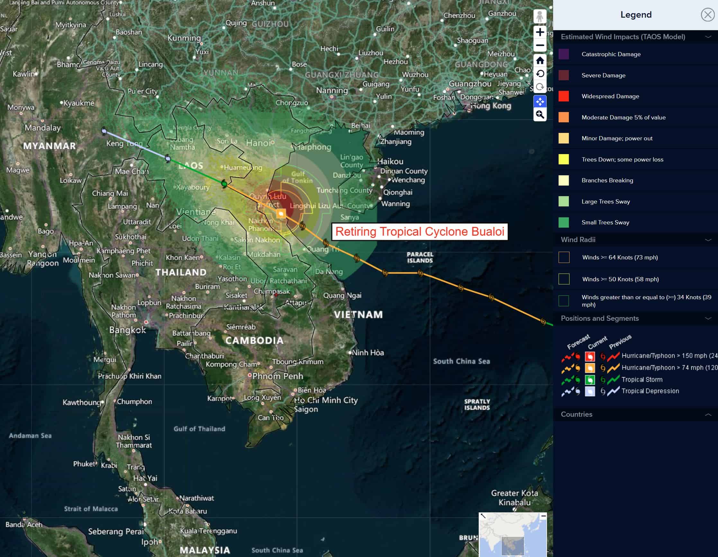The height and width of the screenshot is (557, 718).
Task: Click the Home default extent icon
Action: tap(540, 60)
